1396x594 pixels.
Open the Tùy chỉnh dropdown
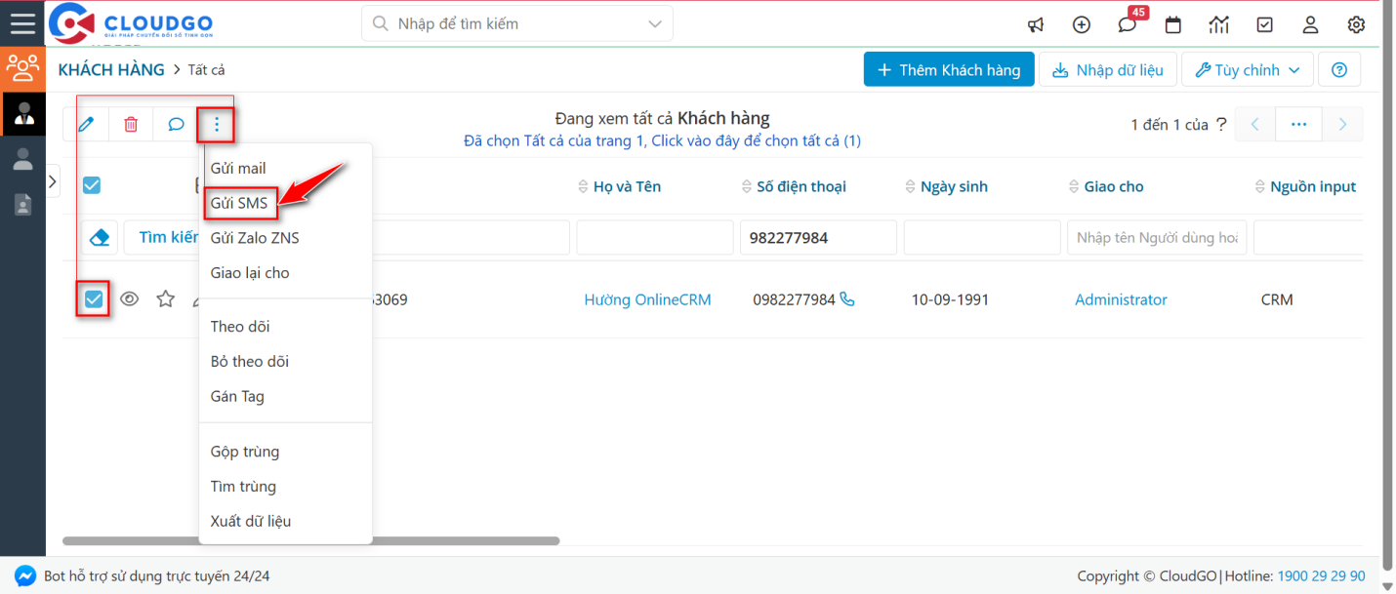[1247, 69]
